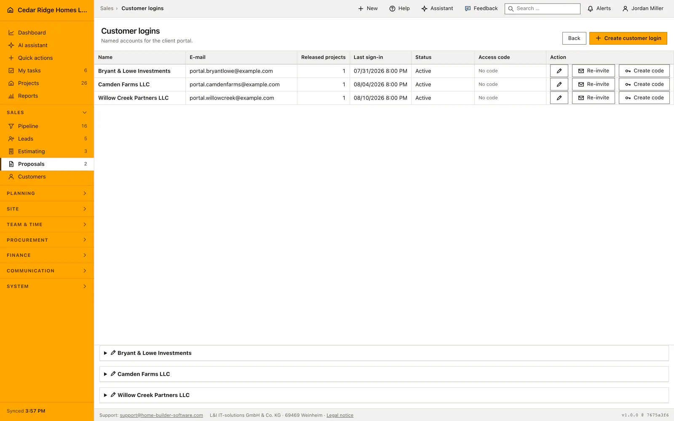The height and width of the screenshot is (421, 674).
Task: Open the Feedback form
Action: (481, 8)
